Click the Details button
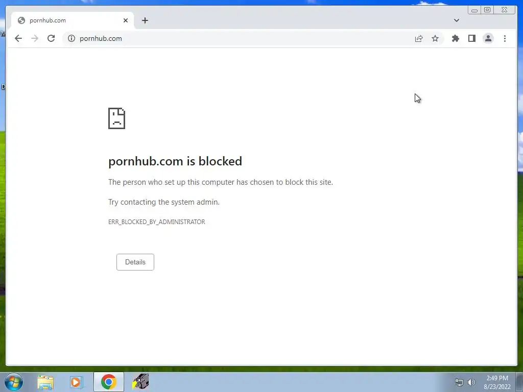 pos(135,262)
